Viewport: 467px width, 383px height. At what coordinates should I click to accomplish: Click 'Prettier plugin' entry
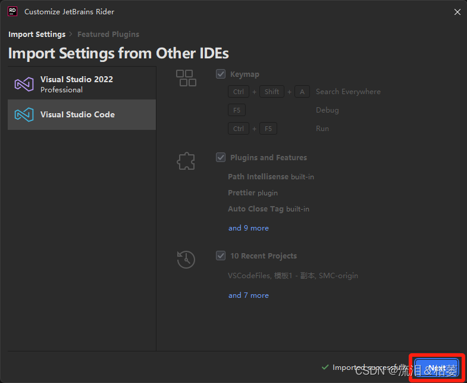pyautogui.click(x=253, y=193)
